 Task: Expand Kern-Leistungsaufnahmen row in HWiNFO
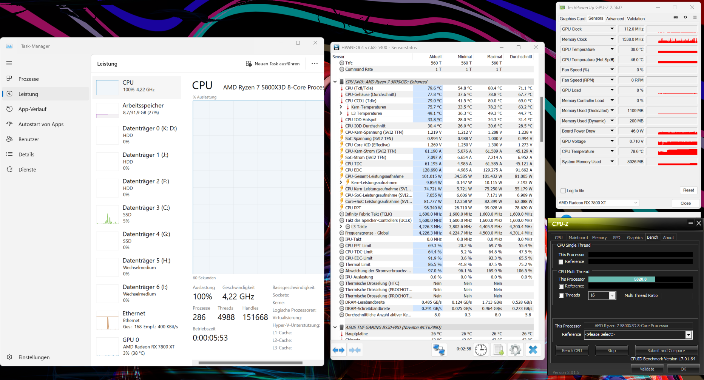pos(341,182)
